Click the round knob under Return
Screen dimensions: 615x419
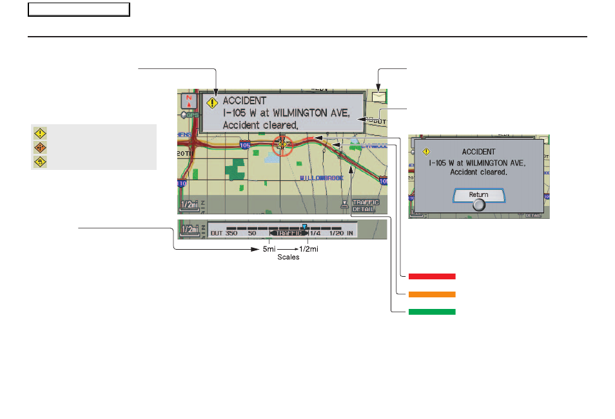coord(479,205)
